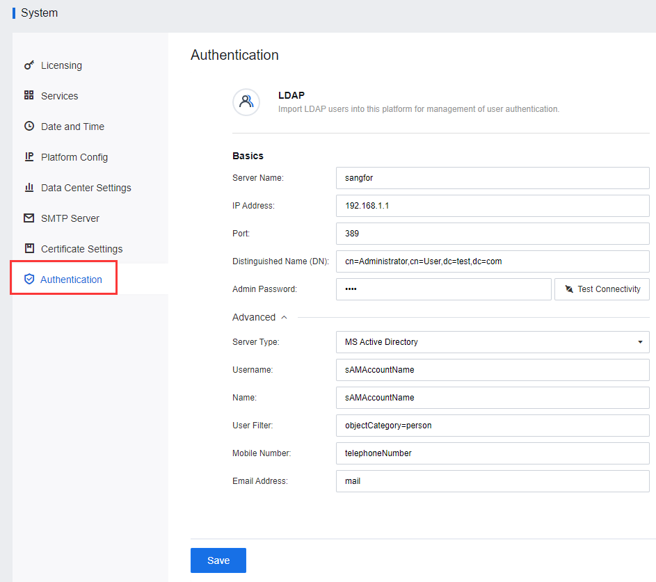Image resolution: width=656 pixels, height=582 pixels.
Task: Click the Date and Time clock icon
Action: pyautogui.click(x=29, y=126)
